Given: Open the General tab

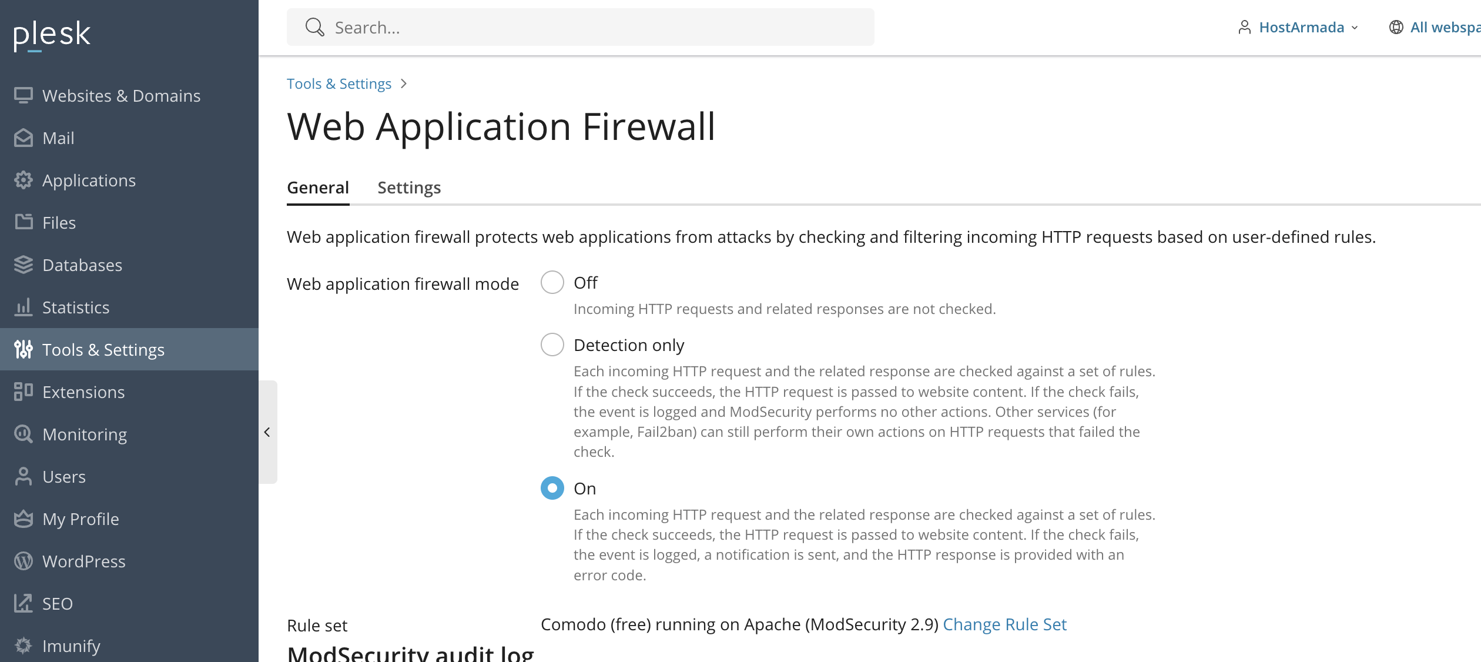Looking at the screenshot, I should pyautogui.click(x=318, y=188).
